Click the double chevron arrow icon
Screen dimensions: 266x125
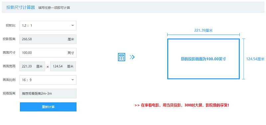pyautogui.click(x=132, y=57)
